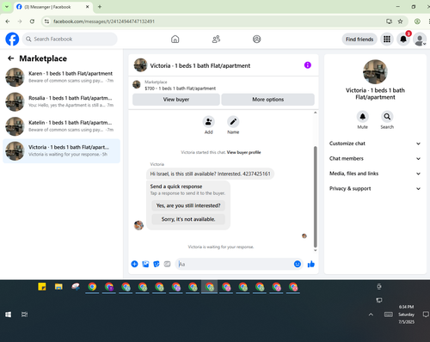The image size is (430, 342).
Task: Attach a photo file icon
Action: click(145, 264)
